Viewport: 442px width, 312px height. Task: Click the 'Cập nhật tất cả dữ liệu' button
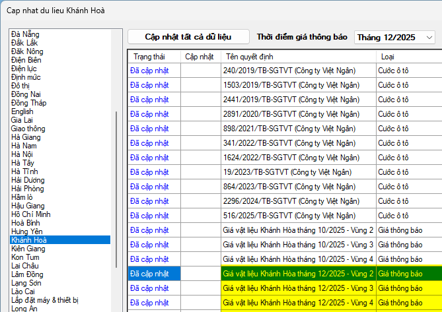(x=188, y=37)
